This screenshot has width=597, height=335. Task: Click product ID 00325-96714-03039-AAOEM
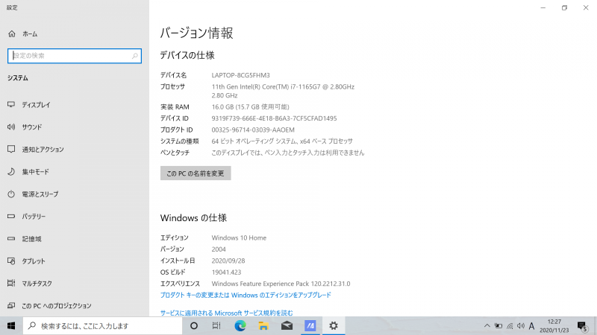253,130
